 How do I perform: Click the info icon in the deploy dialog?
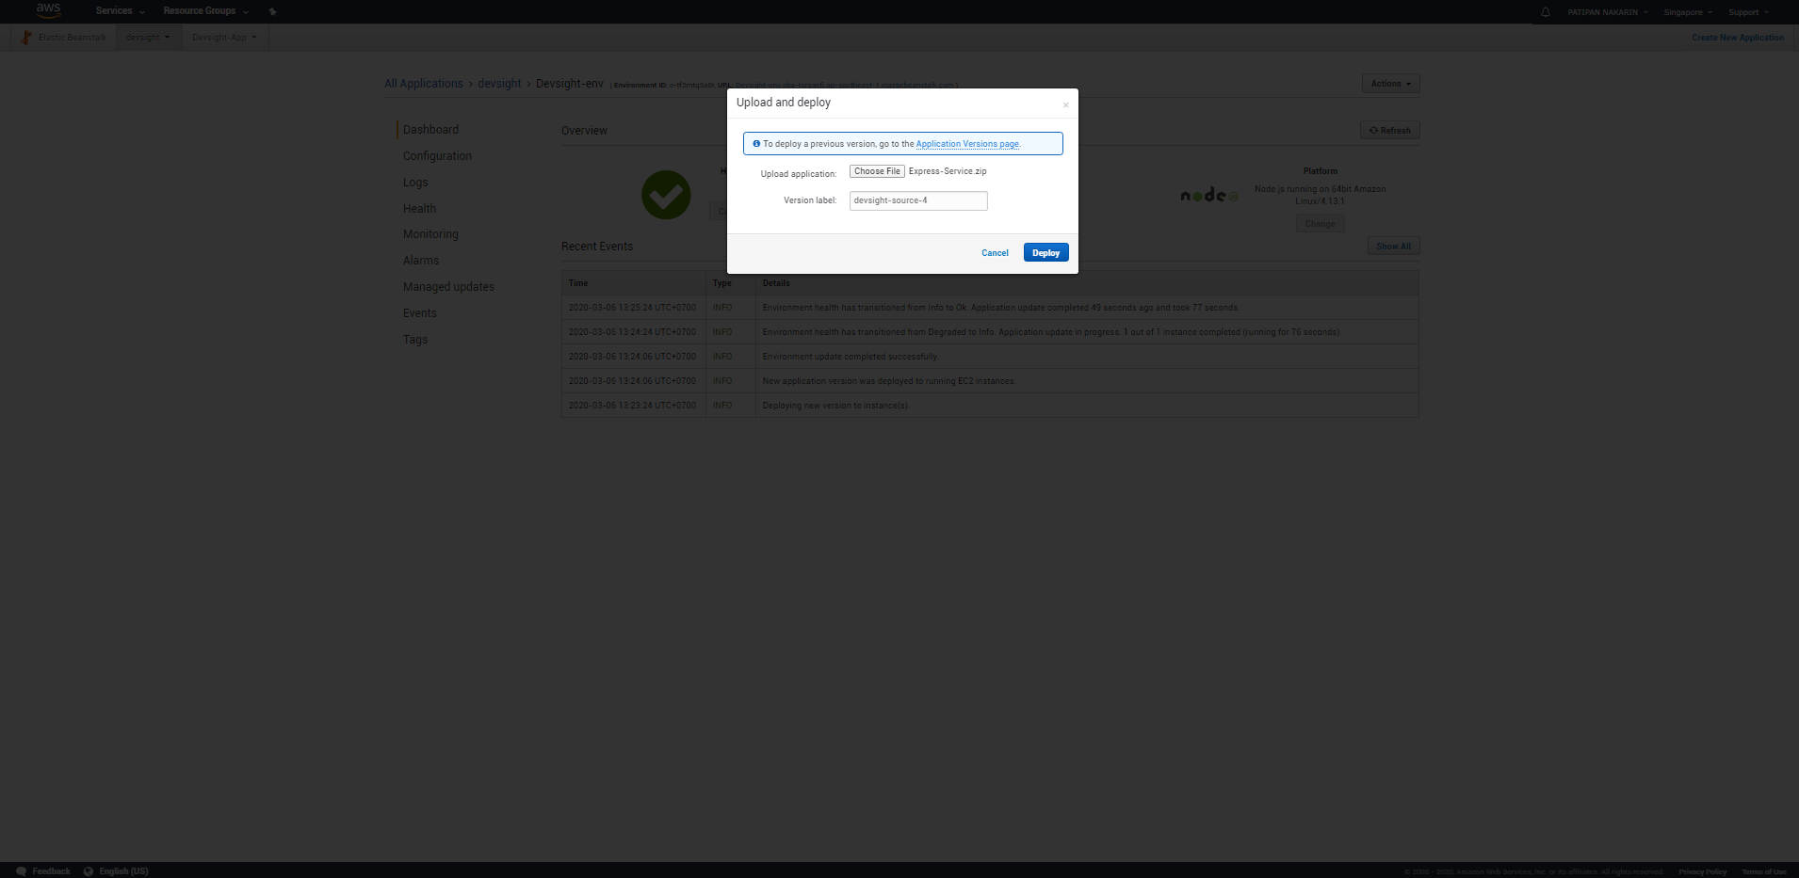(x=756, y=143)
